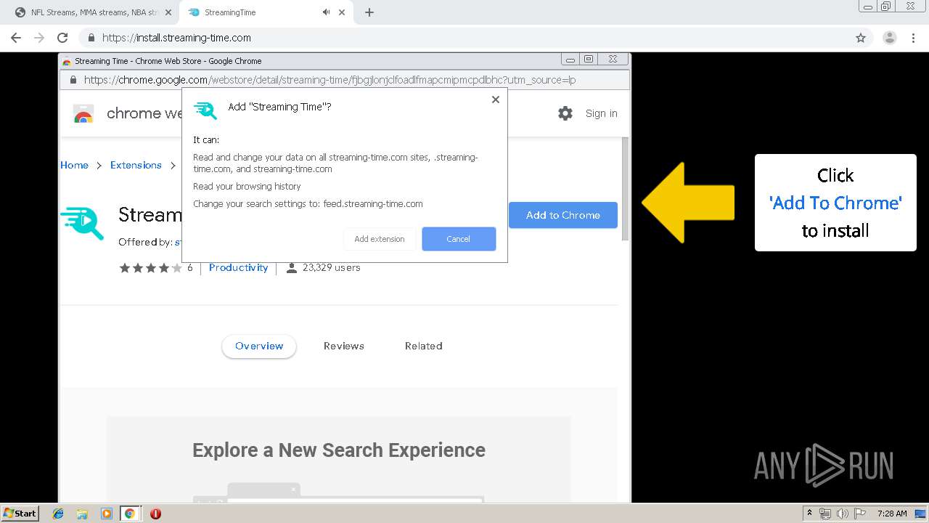This screenshot has width=929, height=523.
Task: Open the Related tab
Action: [x=424, y=346]
